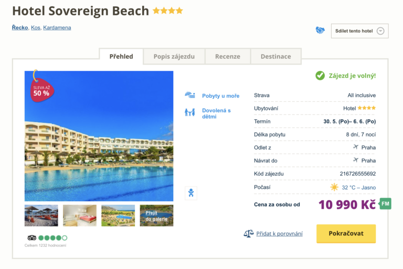Click the Přejít do galerie thumbnail
Image resolution: width=403 pixels, height=269 pixels.
point(156,215)
